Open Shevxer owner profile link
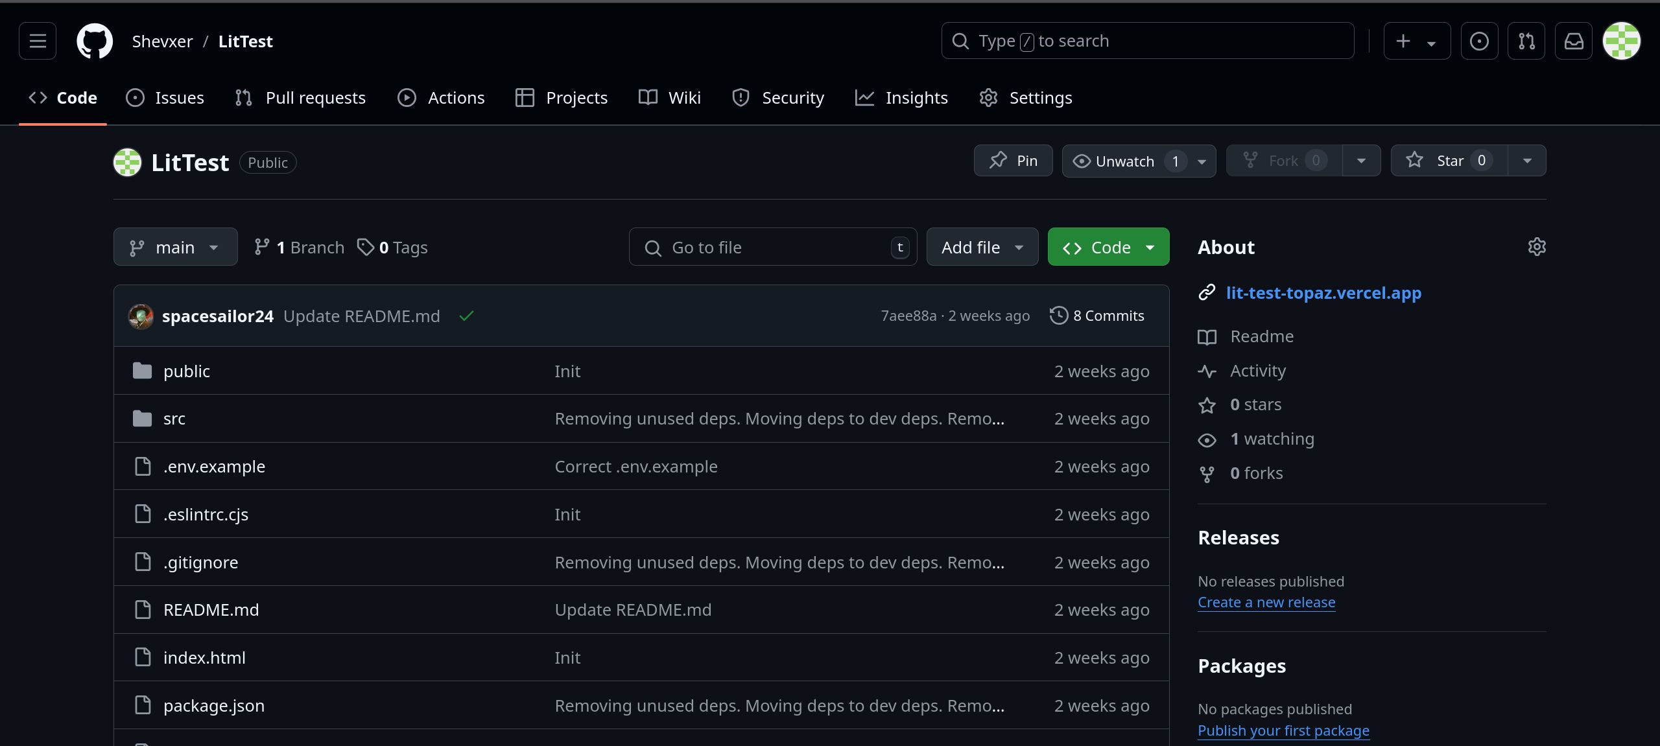Screen dimensions: 1660x746 [x=162, y=41]
